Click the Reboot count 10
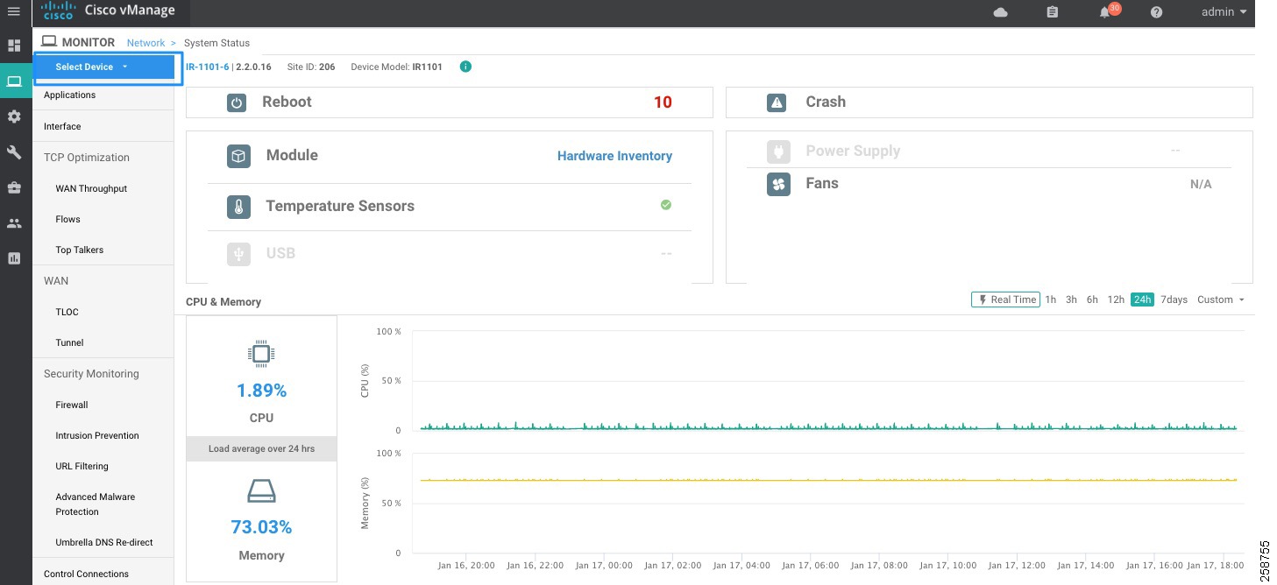This screenshot has height=585, width=1277. 663,102
